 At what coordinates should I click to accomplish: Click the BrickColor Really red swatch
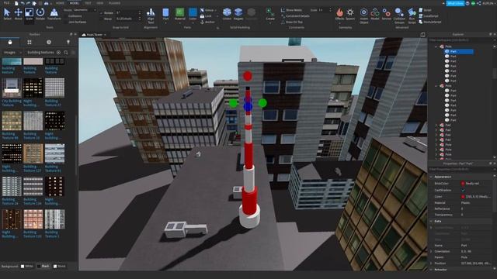click(463, 184)
